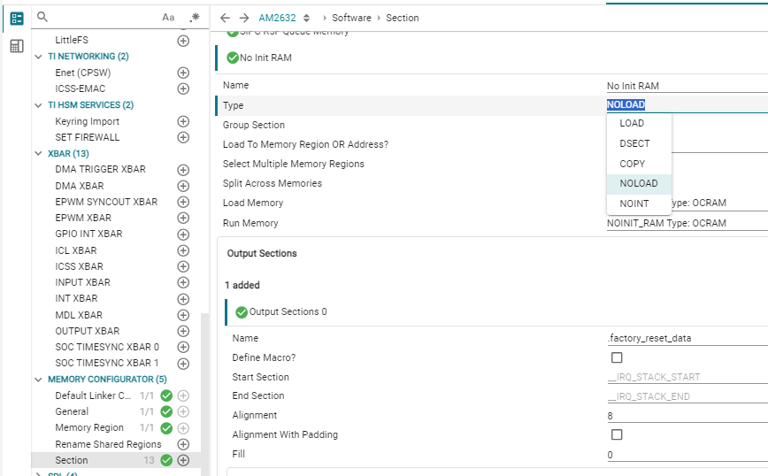Open the table view sidebar icon
This screenshot has width=768, height=476.
pos(17,46)
